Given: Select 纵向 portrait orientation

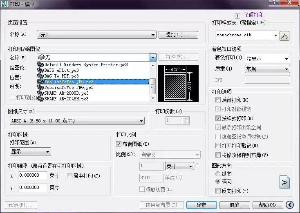Looking at the screenshot, I should (x=218, y=174).
